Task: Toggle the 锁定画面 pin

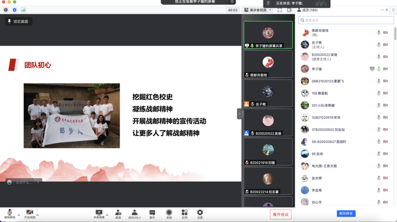Action: tap(19, 22)
